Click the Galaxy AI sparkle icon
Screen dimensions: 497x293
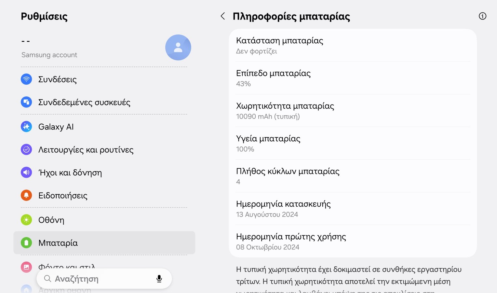pyautogui.click(x=26, y=127)
